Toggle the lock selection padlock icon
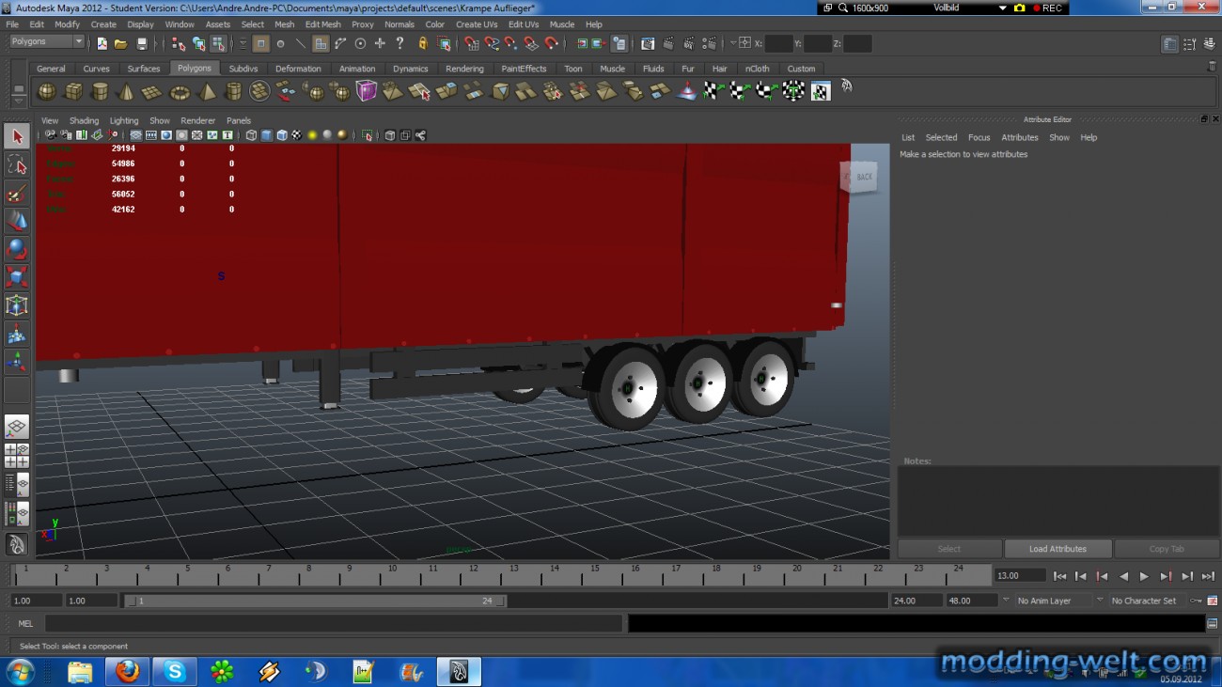Viewport: 1222px width, 687px height. pyautogui.click(x=423, y=43)
